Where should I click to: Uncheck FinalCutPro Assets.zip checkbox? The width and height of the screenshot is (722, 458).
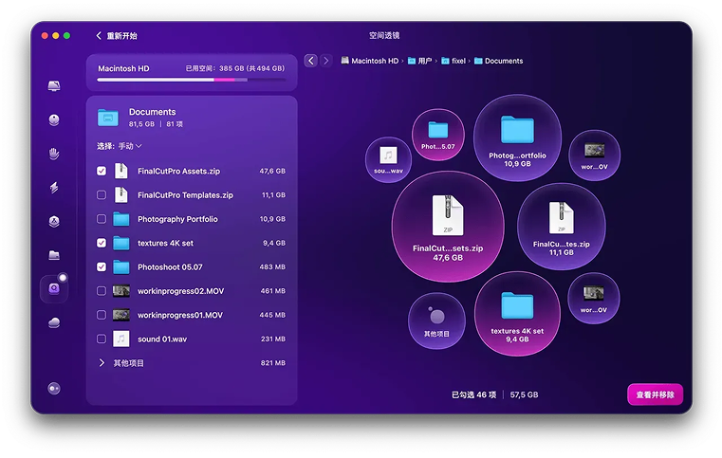tap(102, 171)
